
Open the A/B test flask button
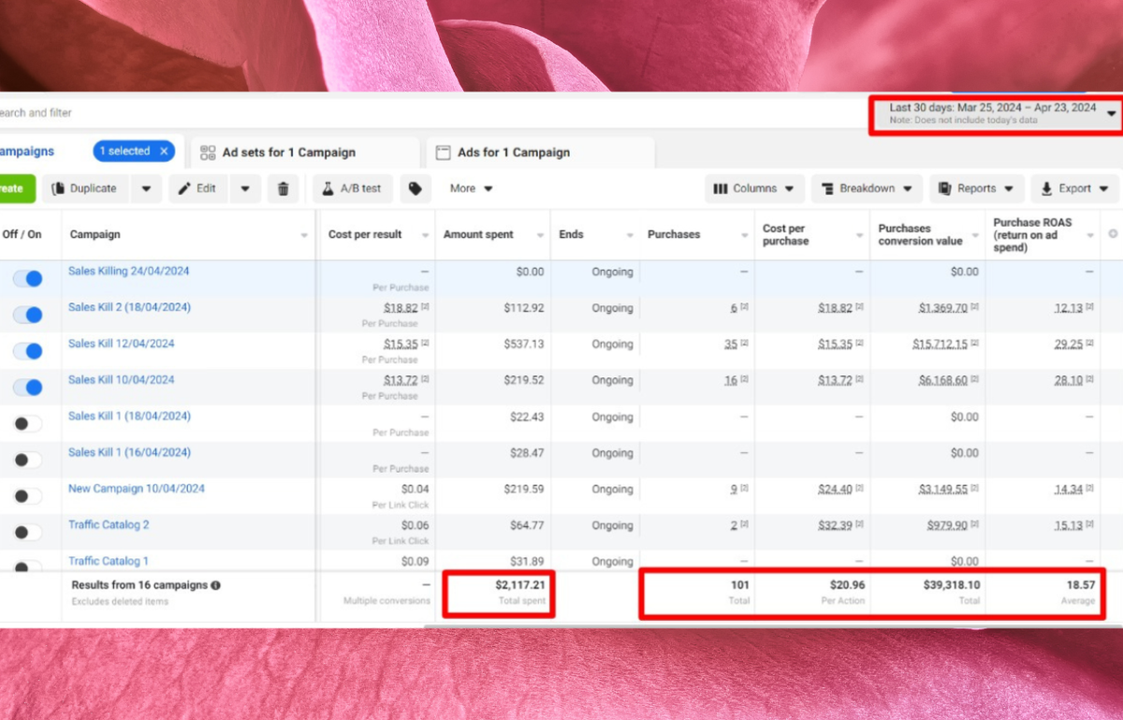click(x=353, y=188)
